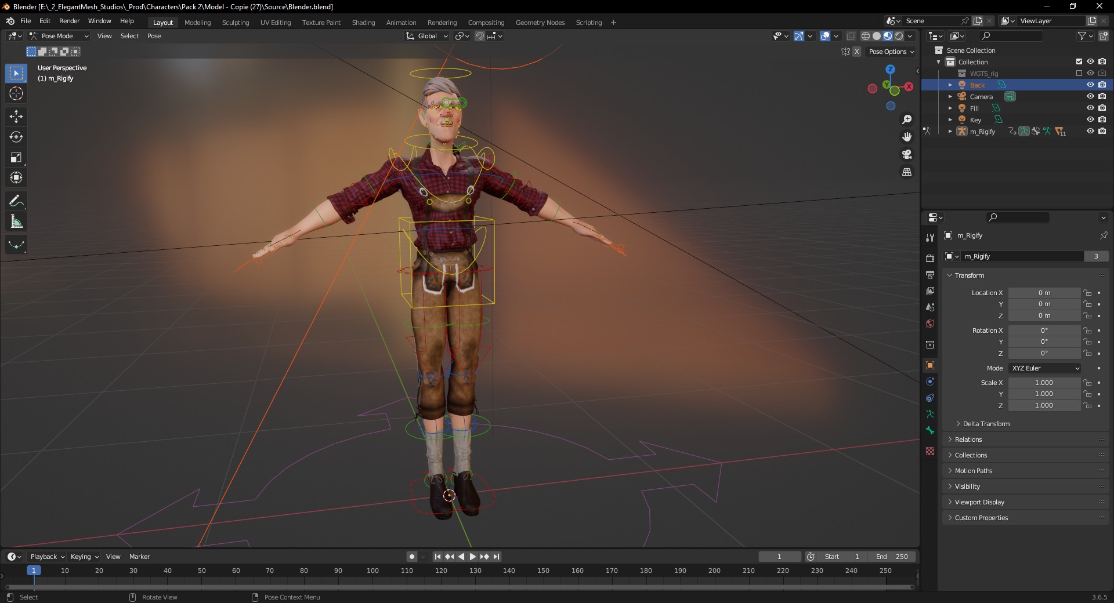Image resolution: width=1114 pixels, height=603 pixels.
Task: Open the Render properties tab
Action: 930,258
